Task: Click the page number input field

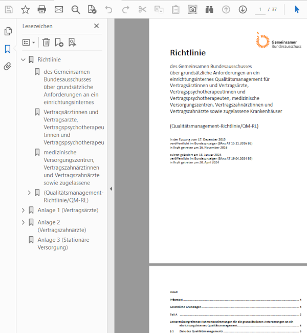Action: (260, 9)
